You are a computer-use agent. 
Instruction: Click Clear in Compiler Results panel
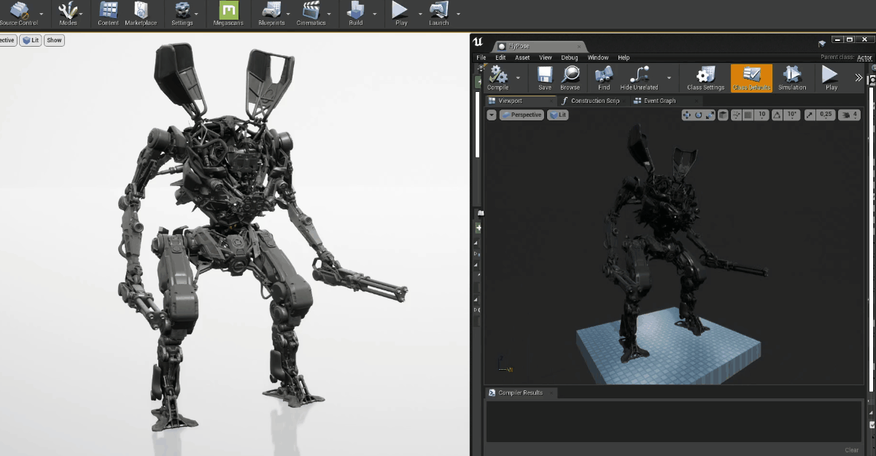[x=851, y=450]
